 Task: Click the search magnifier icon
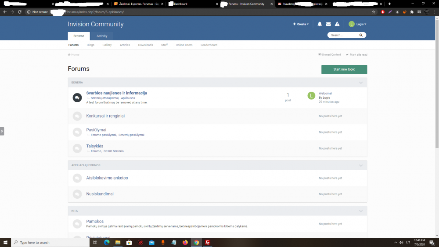(362, 35)
